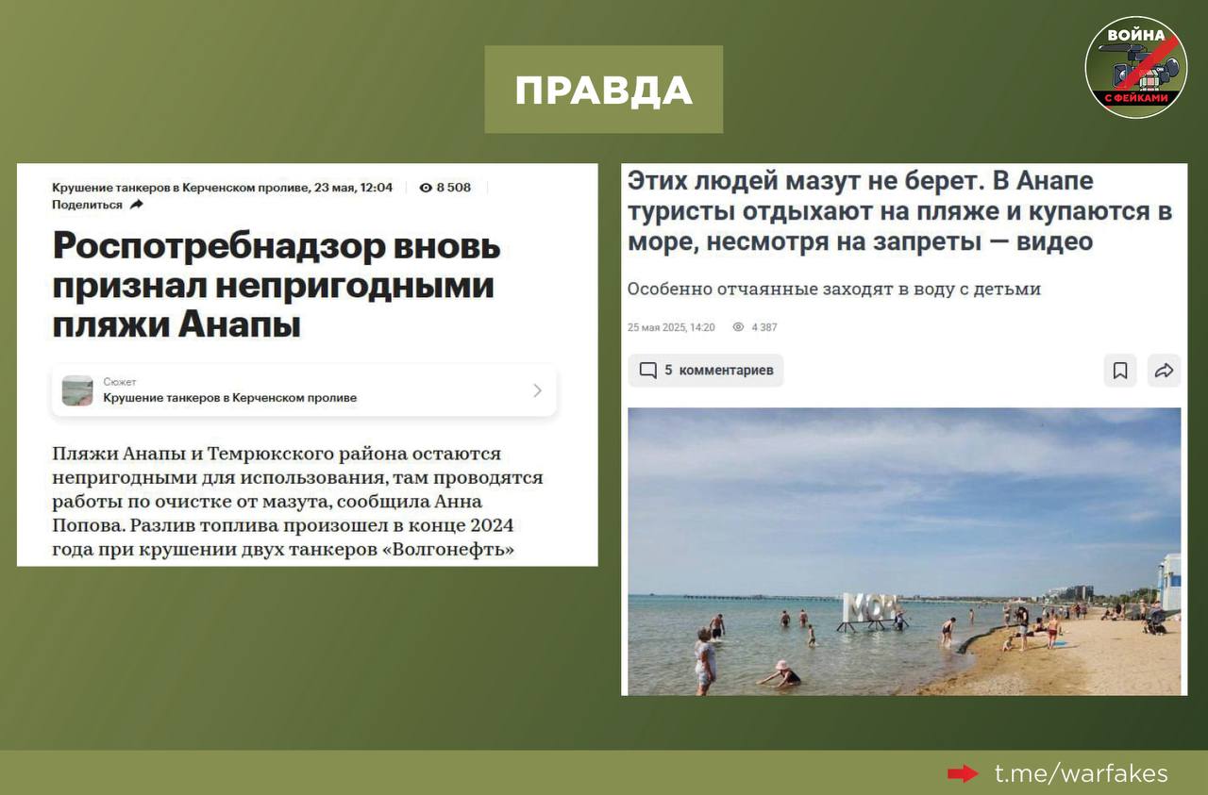Open the t.me/warfakes link
Image resolution: width=1208 pixels, height=795 pixels.
click(1081, 774)
